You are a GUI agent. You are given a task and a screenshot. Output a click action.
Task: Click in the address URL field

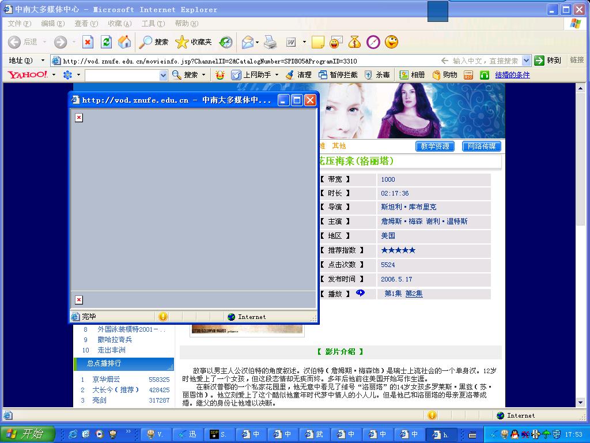tap(248, 61)
